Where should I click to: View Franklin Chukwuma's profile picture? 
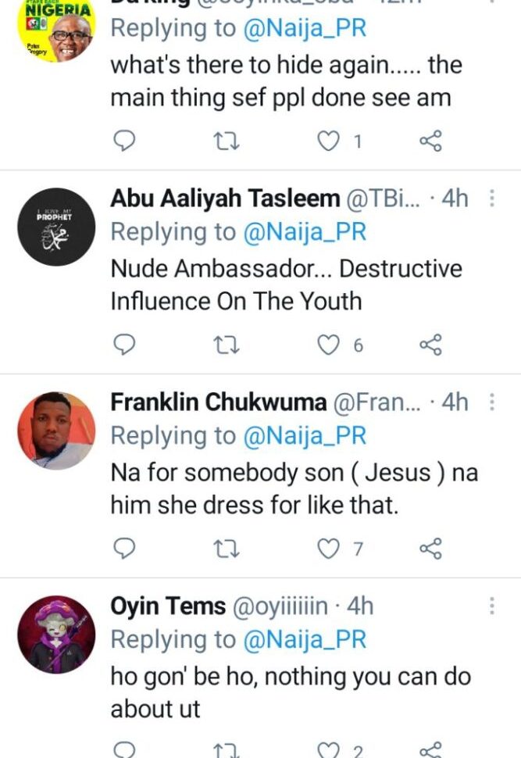pos(56,431)
